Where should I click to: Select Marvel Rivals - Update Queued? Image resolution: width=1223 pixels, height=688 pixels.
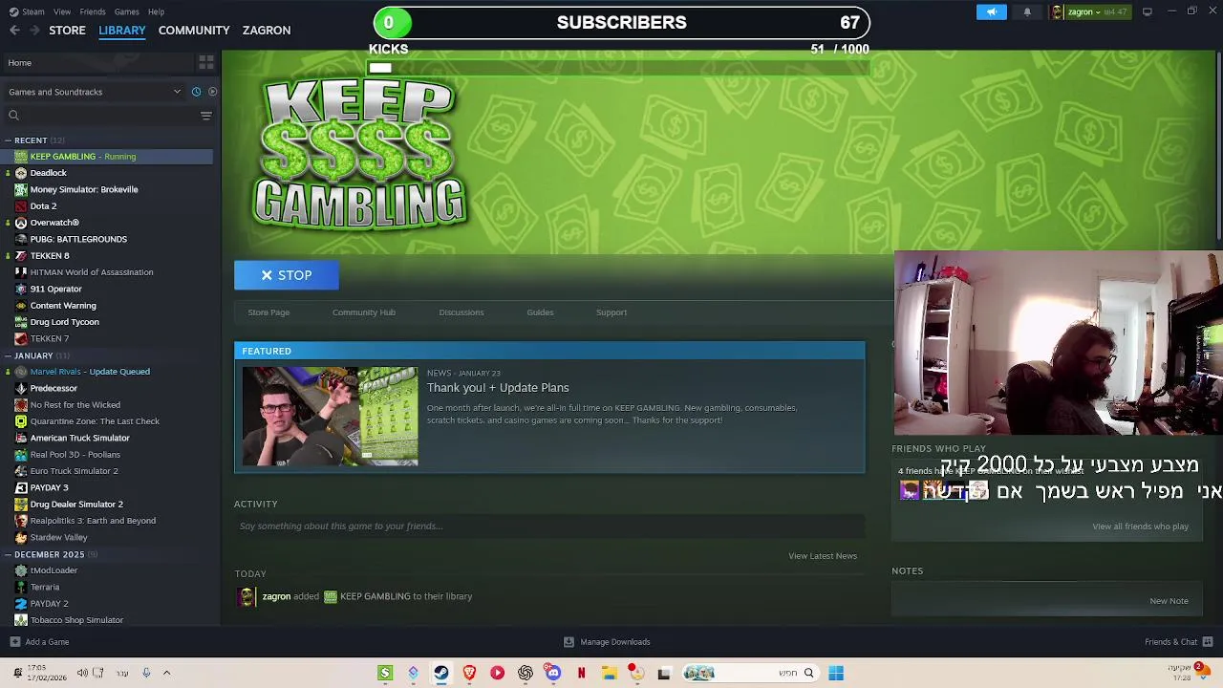[90, 372]
